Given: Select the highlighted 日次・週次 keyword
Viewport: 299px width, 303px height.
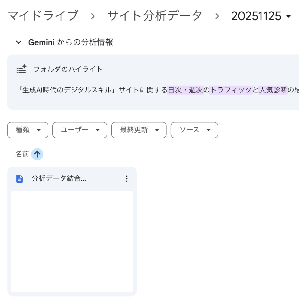Looking at the screenshot, I should tap(185, 90).
